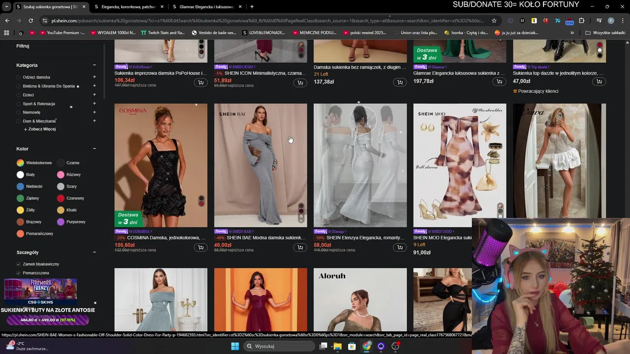The width and height of the screenshot is (630, 354).
Task: Open OBS Studio from the taskbar
Action: pos(395,346)
